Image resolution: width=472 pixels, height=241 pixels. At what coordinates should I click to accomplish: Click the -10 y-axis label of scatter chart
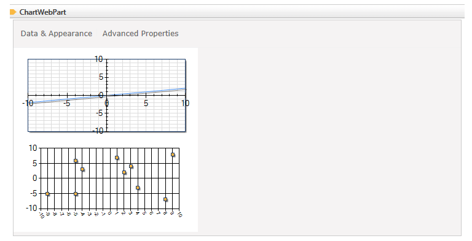(31, 208)
